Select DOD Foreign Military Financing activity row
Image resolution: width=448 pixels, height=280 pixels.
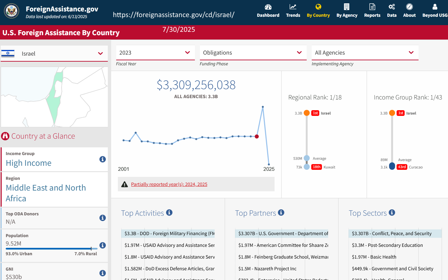coord(168,233)
